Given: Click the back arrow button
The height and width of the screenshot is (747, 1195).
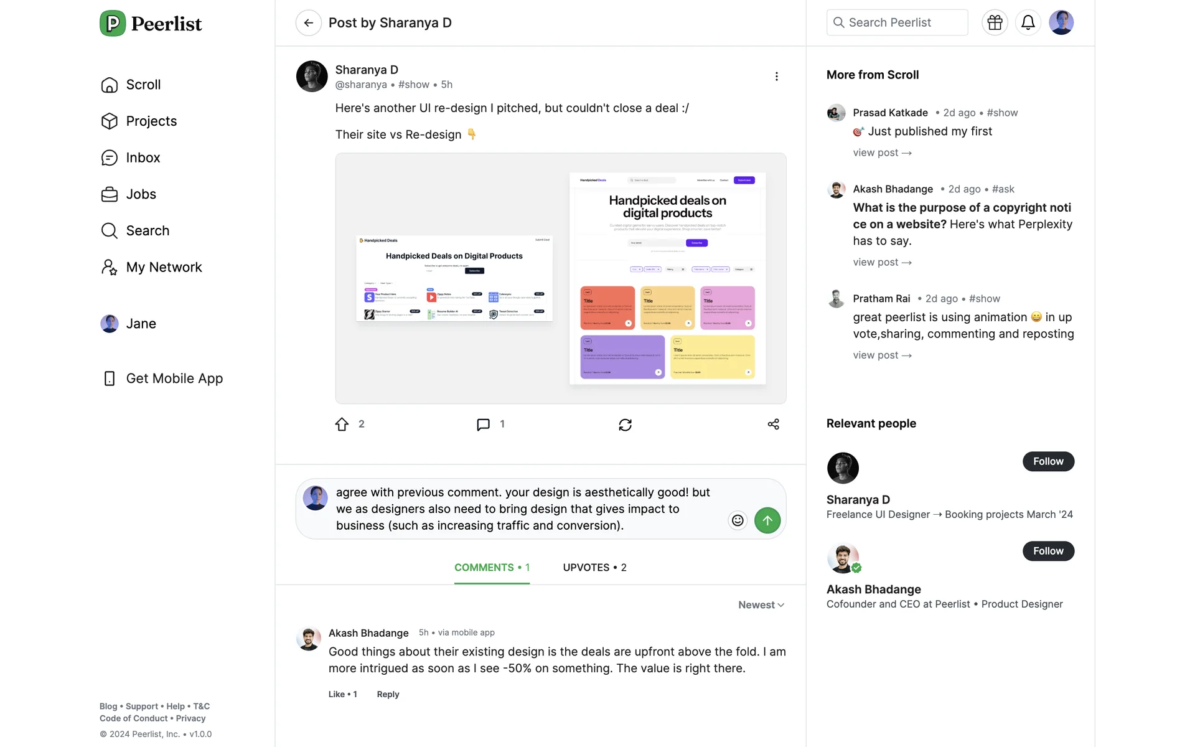Looking at the screenshot, I should [308, 23].
